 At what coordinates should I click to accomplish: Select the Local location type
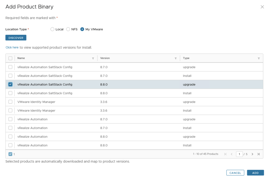[x=52, y=29]
